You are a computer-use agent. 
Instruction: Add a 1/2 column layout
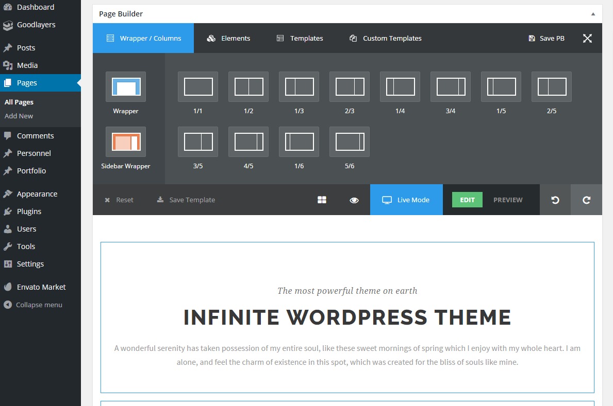248,87
